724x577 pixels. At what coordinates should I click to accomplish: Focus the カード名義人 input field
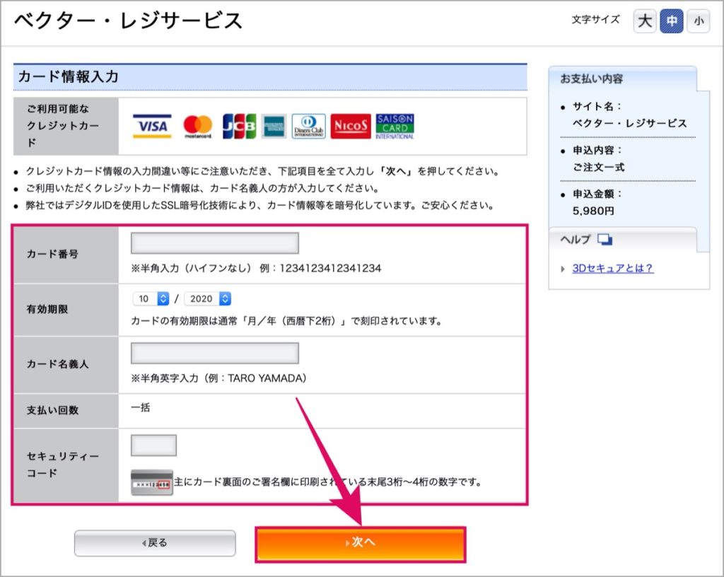click(x=215, y=353)
